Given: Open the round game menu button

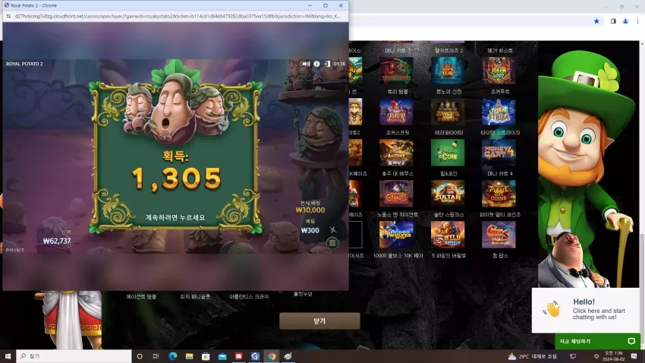Looking at the screenshot, I should 332,243.
